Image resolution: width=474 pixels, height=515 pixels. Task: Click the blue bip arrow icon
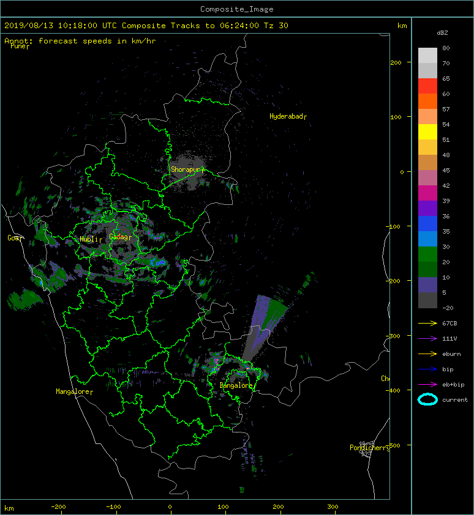tap(427, 369)
